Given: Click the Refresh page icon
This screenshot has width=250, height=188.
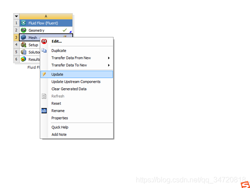Looking at the screenshot, I should [44, 96].
